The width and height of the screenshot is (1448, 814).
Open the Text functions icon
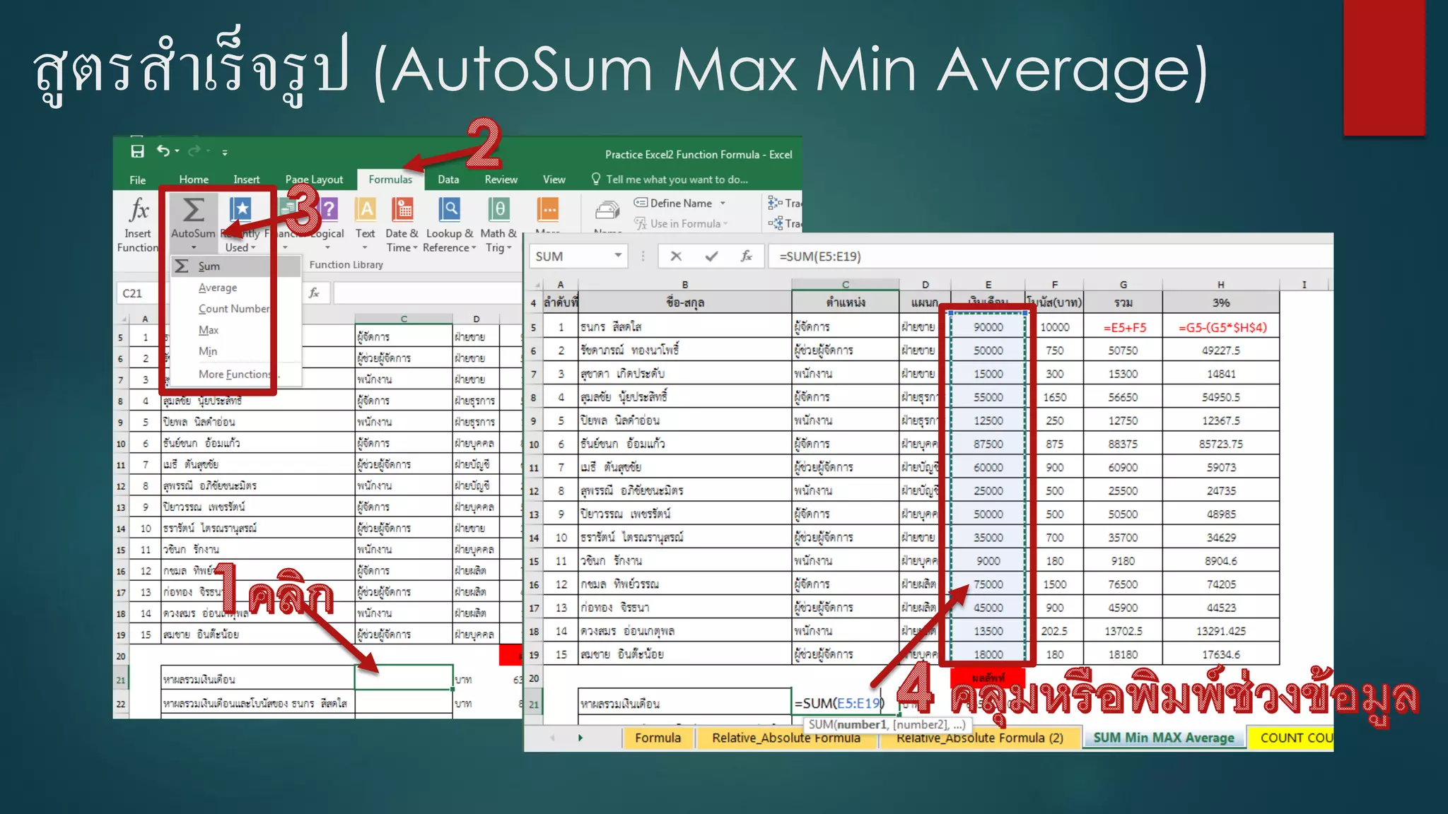[x=366, y=208]
